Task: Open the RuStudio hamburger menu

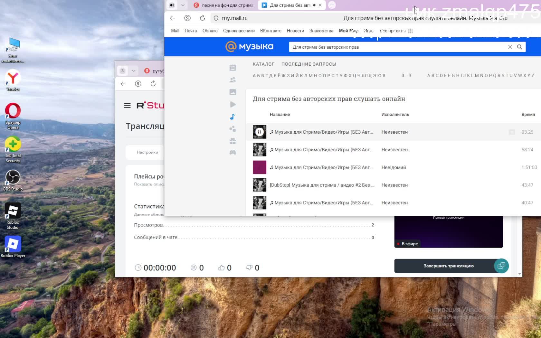Action: point(127,106)
